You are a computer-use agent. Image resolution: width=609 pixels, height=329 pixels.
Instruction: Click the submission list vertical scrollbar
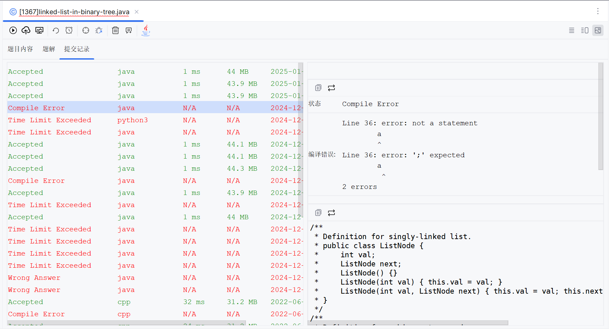pos(300,140)
